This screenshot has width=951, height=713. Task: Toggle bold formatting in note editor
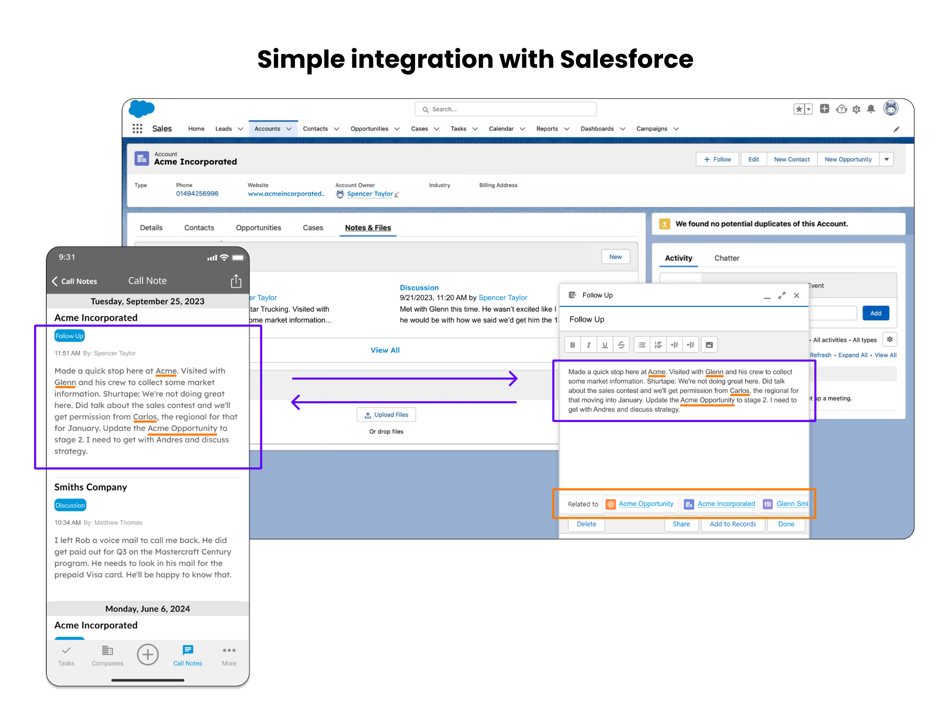(x=573, y=345)
